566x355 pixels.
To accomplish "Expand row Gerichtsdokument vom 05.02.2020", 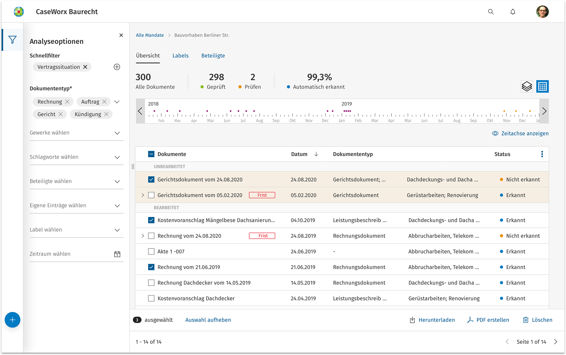I will [143, 195].
